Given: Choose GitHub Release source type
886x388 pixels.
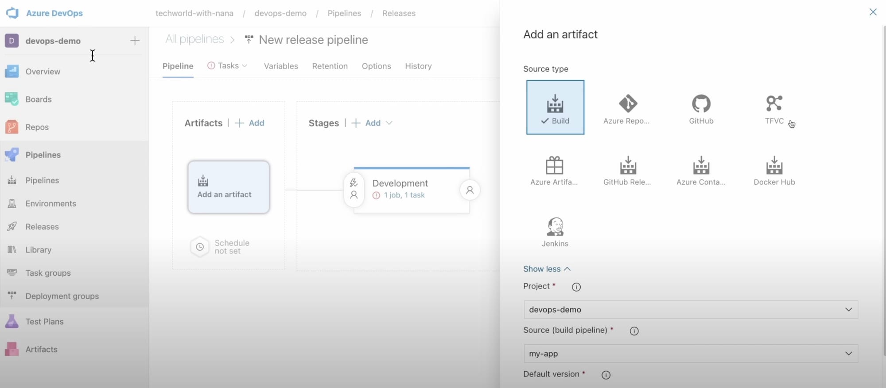Looking at the screenshot, I should click(628, 170).
